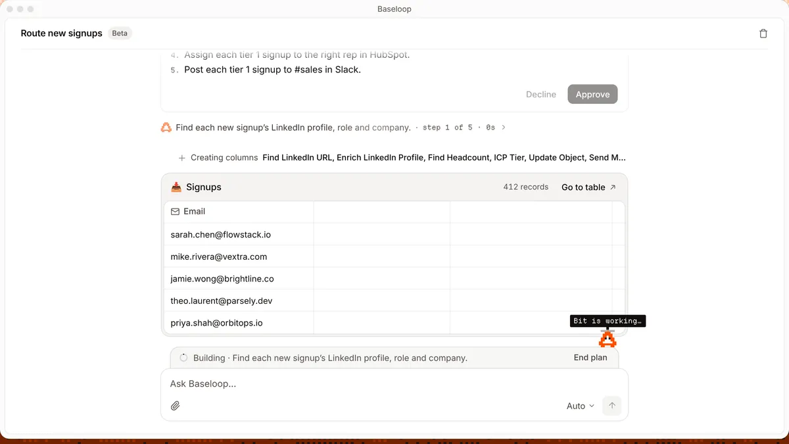Select the Email column header
Screen dimensions: 789x444
coord(239,212)
